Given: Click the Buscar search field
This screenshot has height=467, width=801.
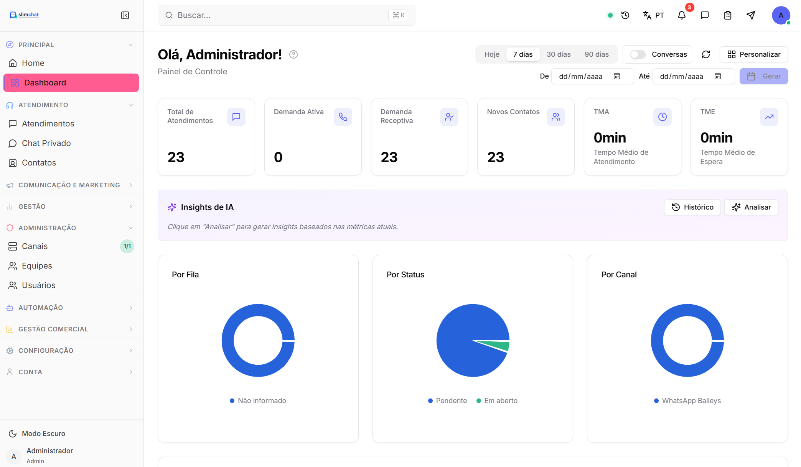Looking at the screenshot, I should coord(287,15).
